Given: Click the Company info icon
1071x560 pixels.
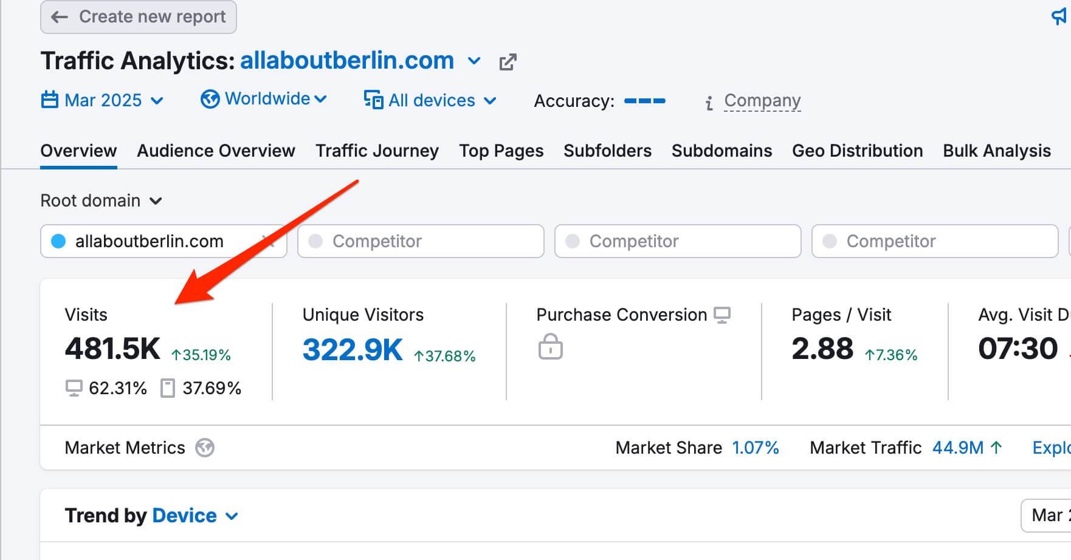Looking at the screenshot, I should [x=709, y=103].
